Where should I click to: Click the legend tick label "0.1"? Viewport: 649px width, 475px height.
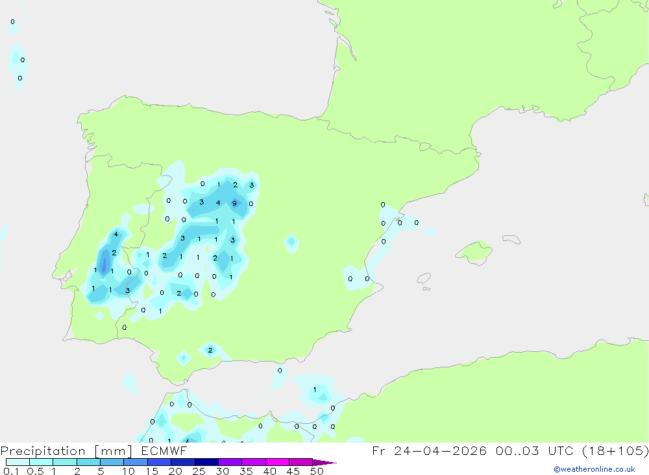click(11, 471)
